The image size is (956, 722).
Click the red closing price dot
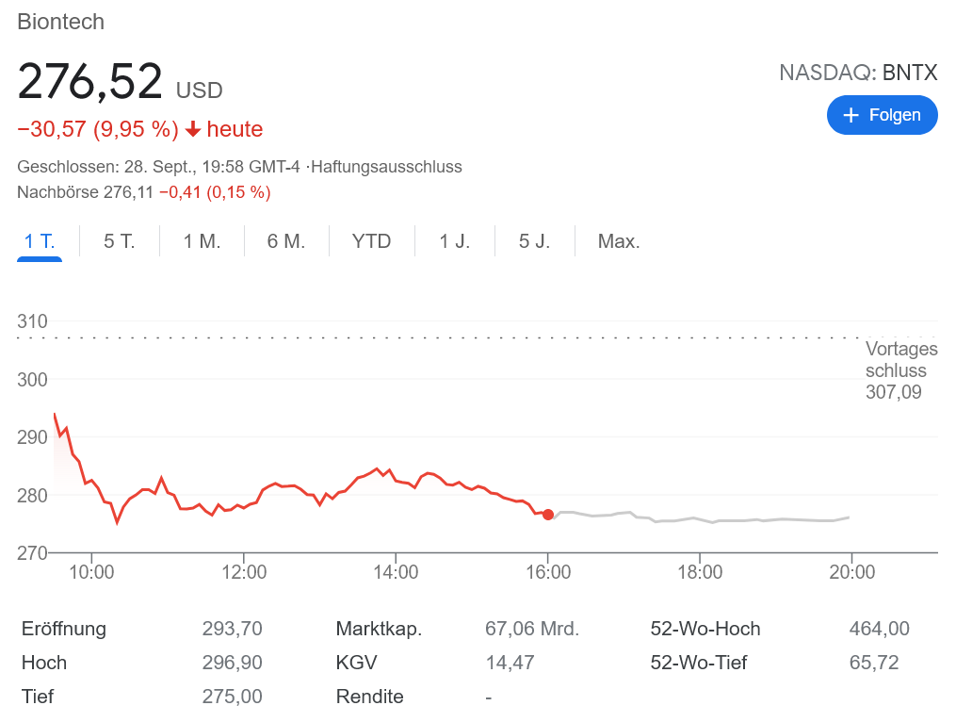(548, 515)
